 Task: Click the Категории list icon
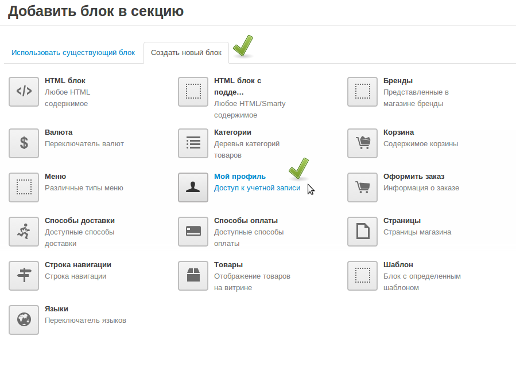[x=193, y=143]
